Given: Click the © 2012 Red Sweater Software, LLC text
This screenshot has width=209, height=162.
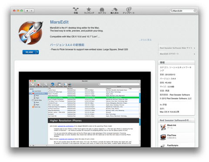Looking at the screenshot, I should point(175,98).
